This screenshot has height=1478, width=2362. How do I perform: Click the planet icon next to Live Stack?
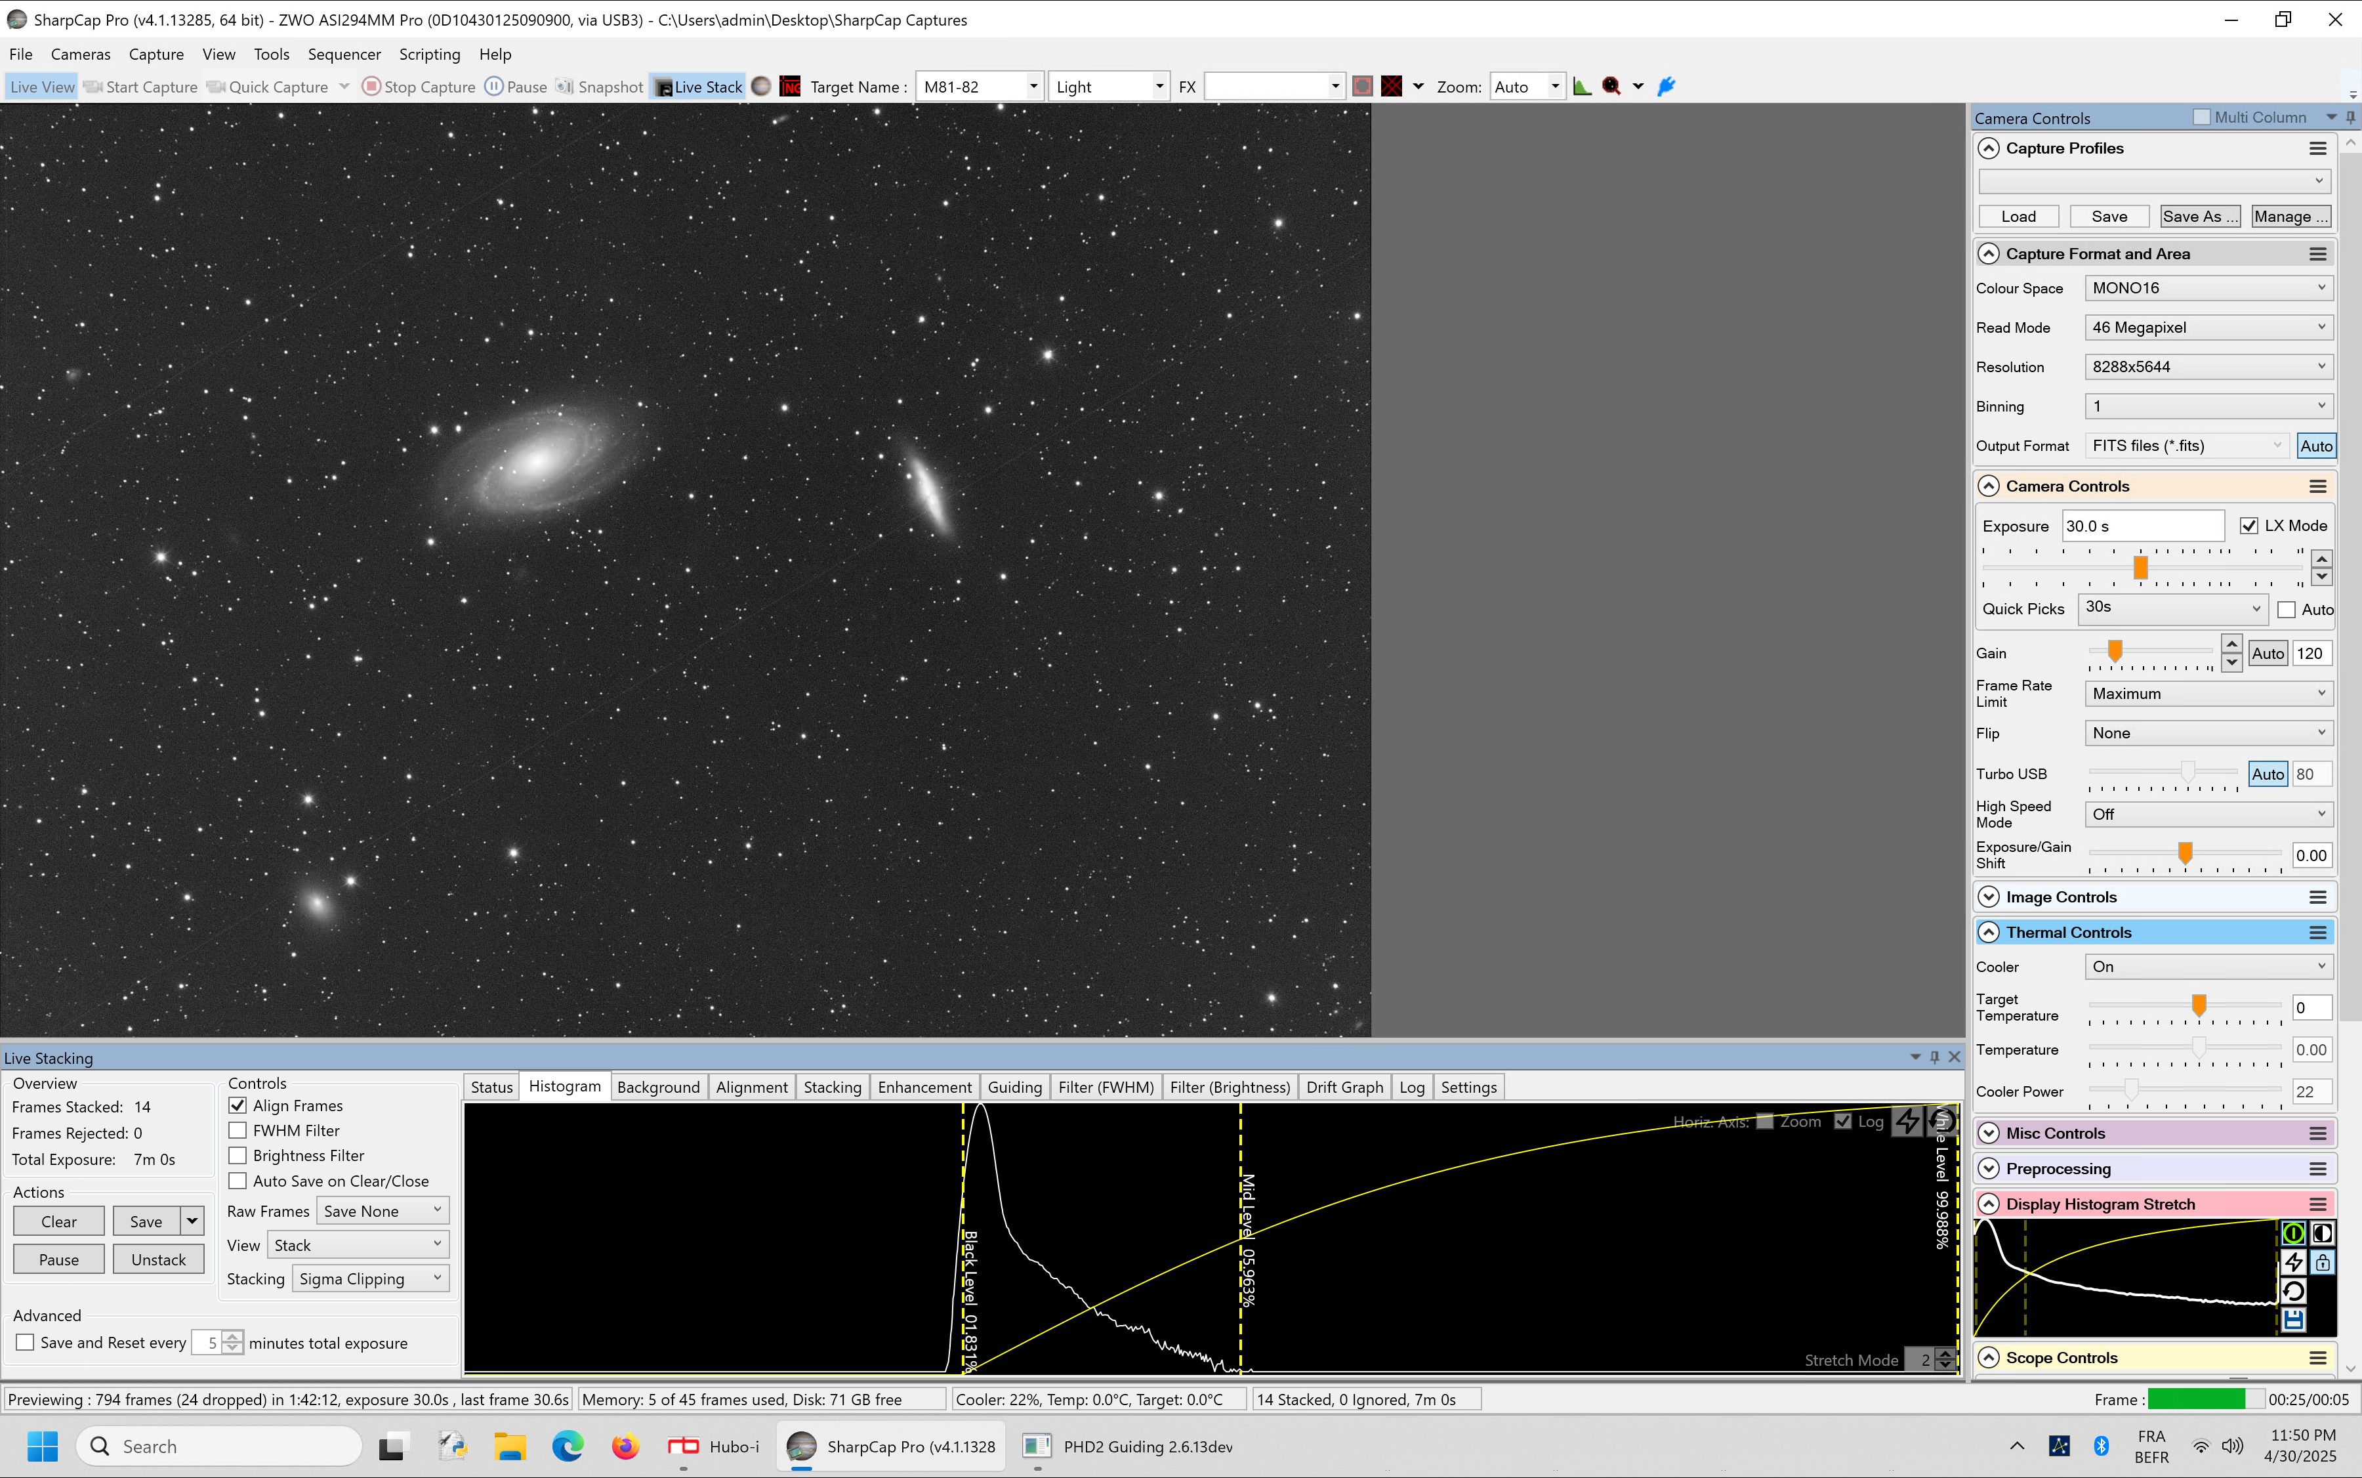click(761, 87)
